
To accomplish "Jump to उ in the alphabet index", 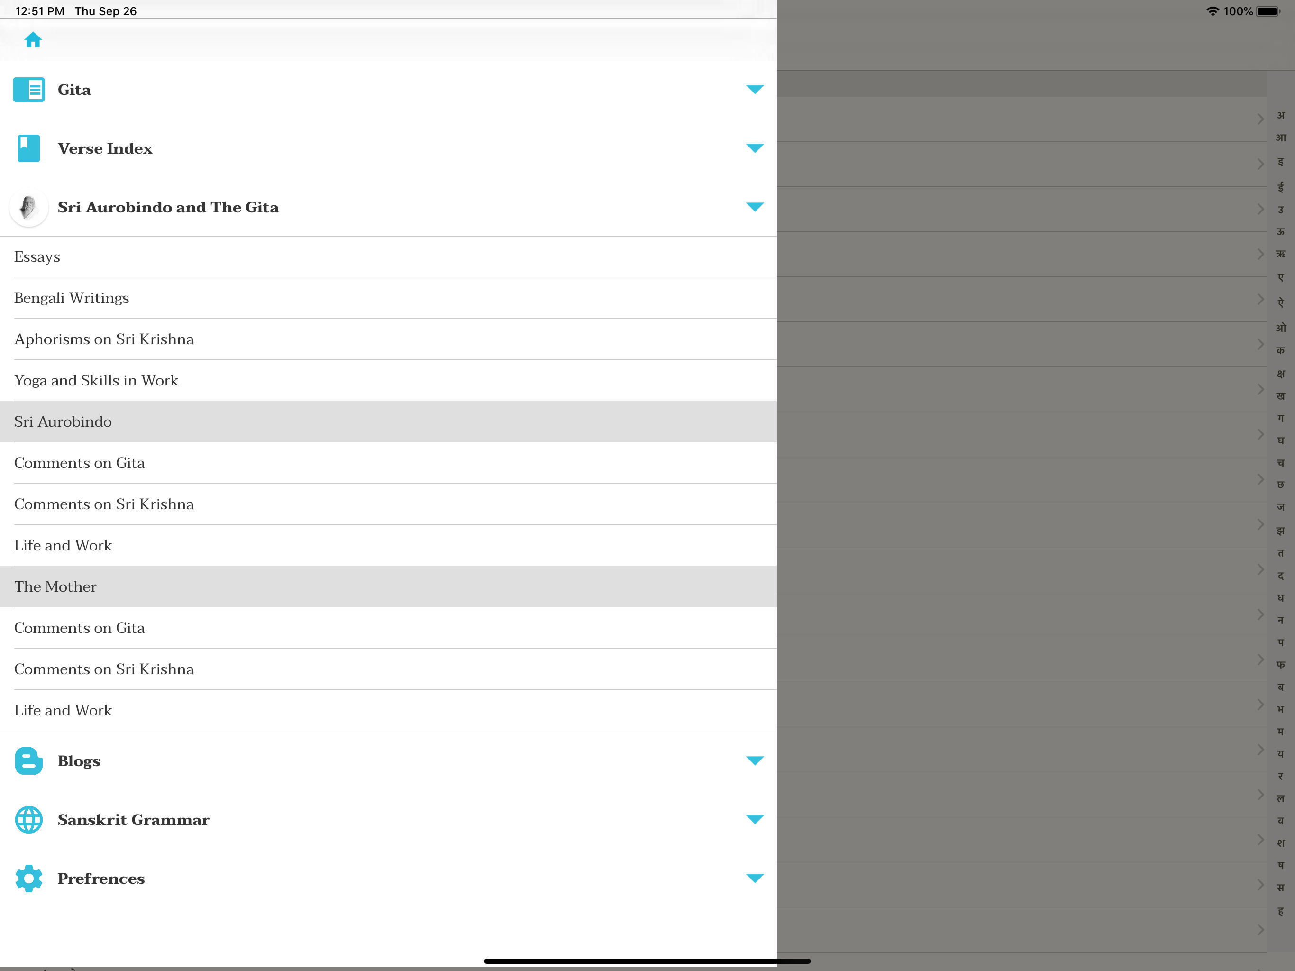I will point(1281,210).
